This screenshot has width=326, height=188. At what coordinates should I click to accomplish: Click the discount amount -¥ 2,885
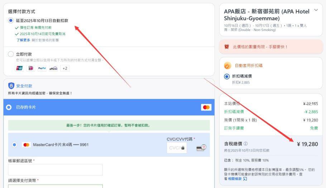click(x=311, y=112)
